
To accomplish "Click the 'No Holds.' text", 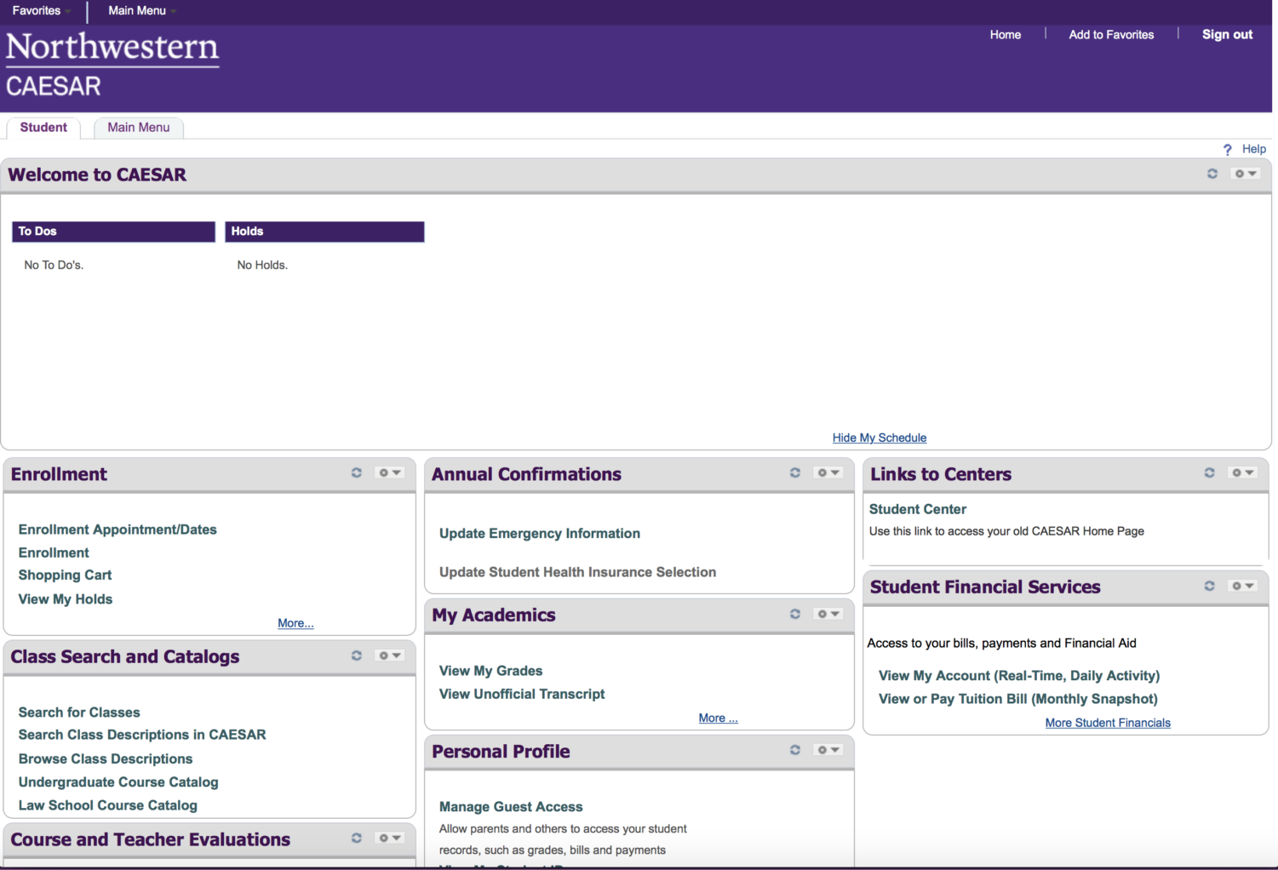I will coord(262,266).
